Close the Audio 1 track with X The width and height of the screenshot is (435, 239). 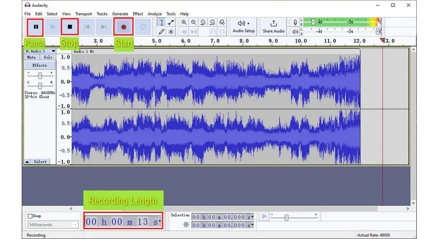(x=27, y=51)
